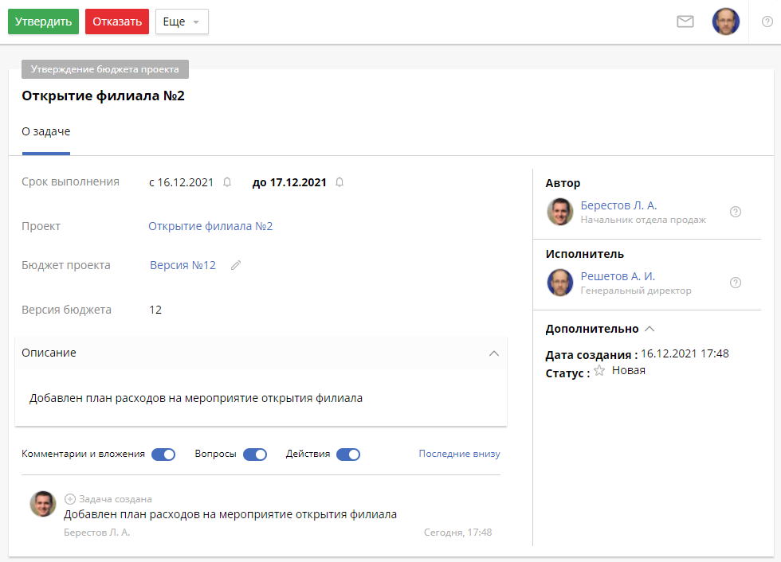Screen dimensions: 781x562
Task: Click pencil edit icon beside Версия №12
Action: (236, 266)
